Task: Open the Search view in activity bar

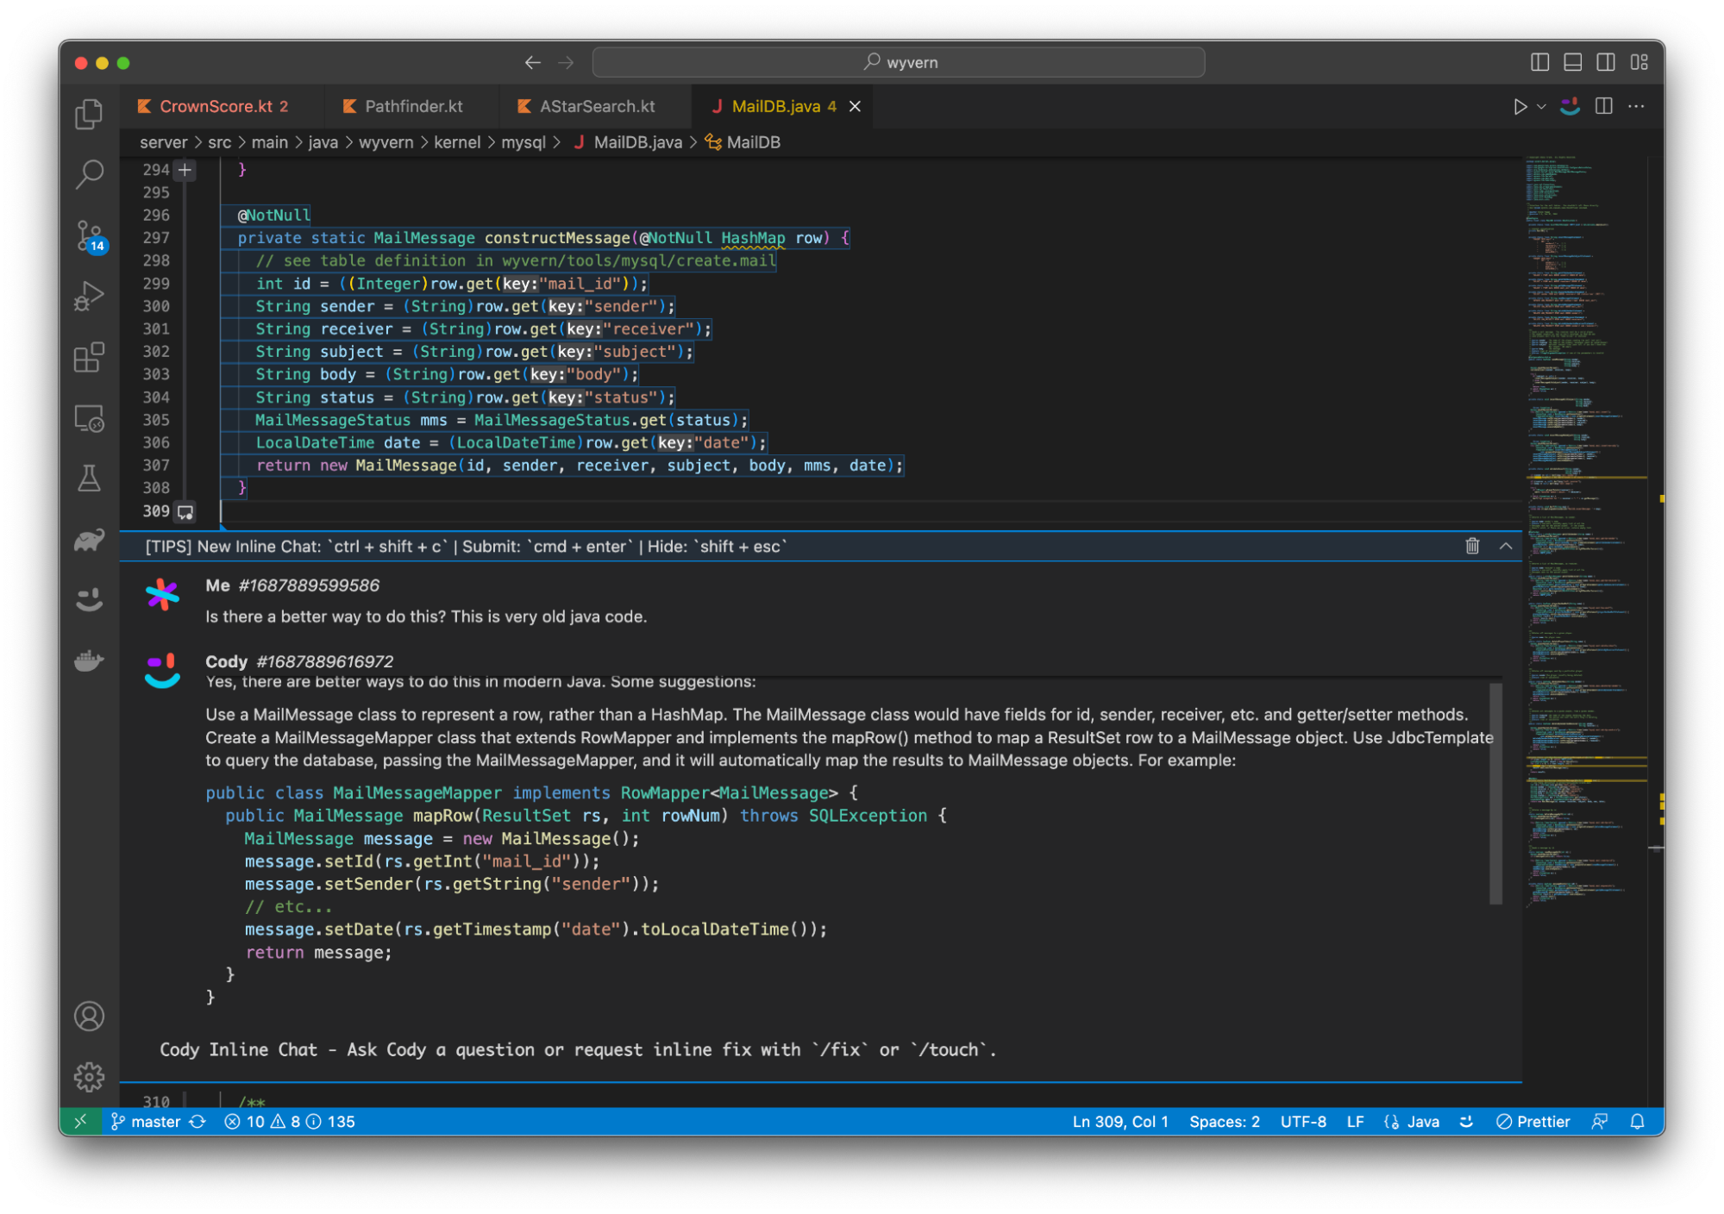Action: pos(89,174)
